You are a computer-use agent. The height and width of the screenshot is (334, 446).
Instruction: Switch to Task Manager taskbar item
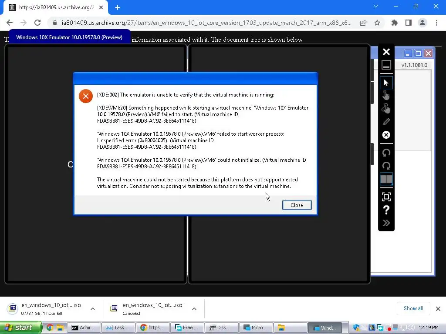coord(118,327)
